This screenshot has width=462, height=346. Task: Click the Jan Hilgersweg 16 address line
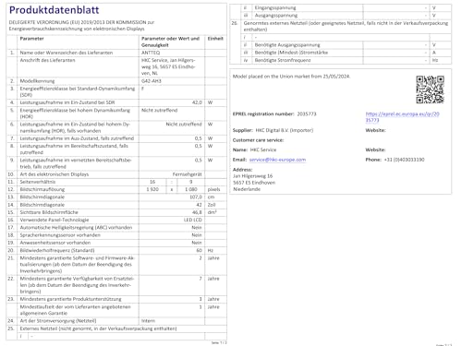point(252,176)
